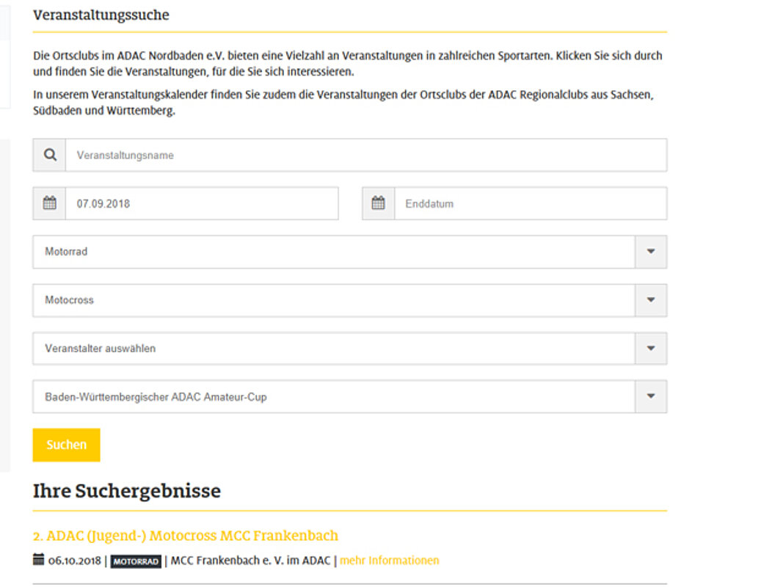The height and width of the screenshot is (587, 783).
Task: Click the Baden-Württembergischer ADAC Amateur-Cup field
Action: (x=334, y=397)
